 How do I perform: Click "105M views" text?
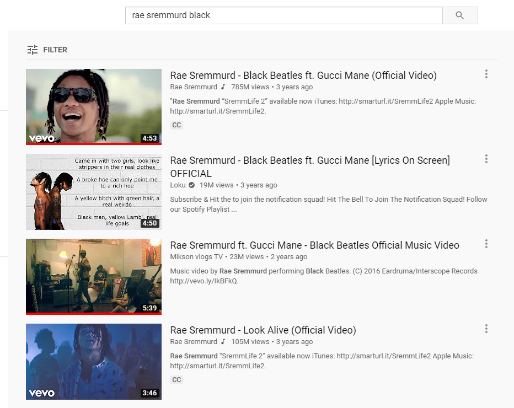point(250,341)
